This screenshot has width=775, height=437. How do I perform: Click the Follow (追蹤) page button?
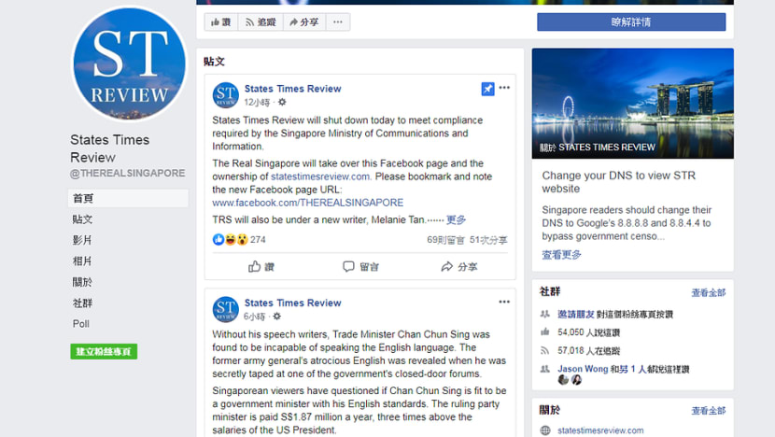click(x=261, y=21)
